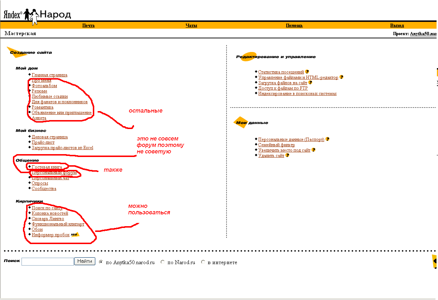Open Персональный форум link
Viewport: 438px width, 300px height.
(x=54, y=172)
